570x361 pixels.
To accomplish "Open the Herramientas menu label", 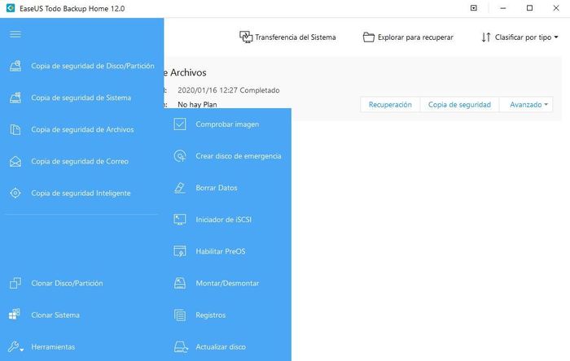I will 53,347.
